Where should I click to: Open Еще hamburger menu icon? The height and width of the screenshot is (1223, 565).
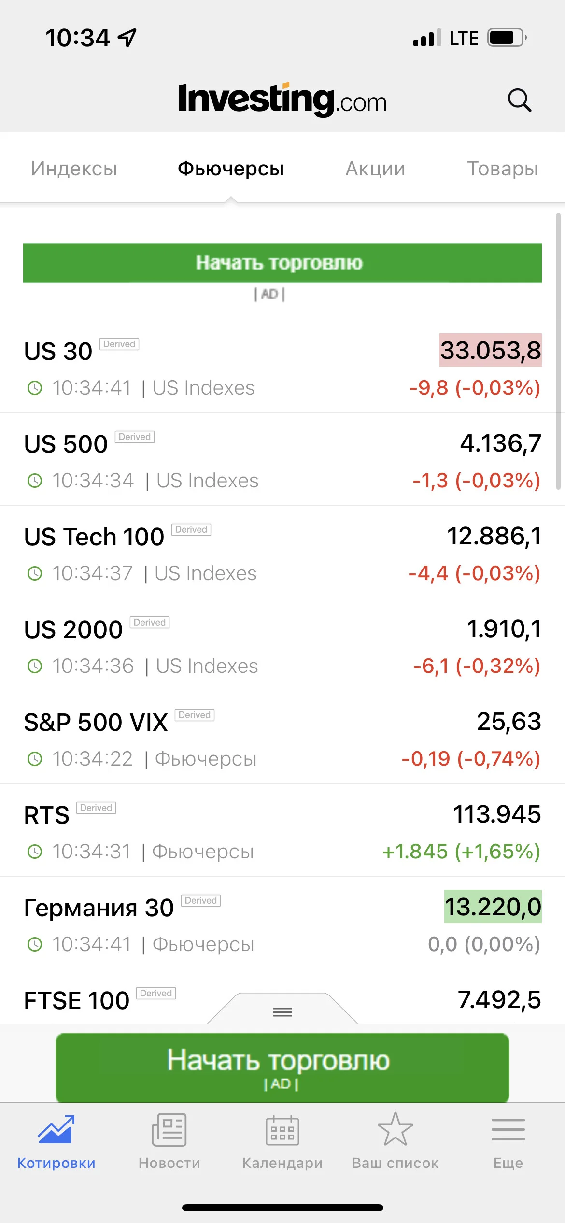pos(508,1129)
